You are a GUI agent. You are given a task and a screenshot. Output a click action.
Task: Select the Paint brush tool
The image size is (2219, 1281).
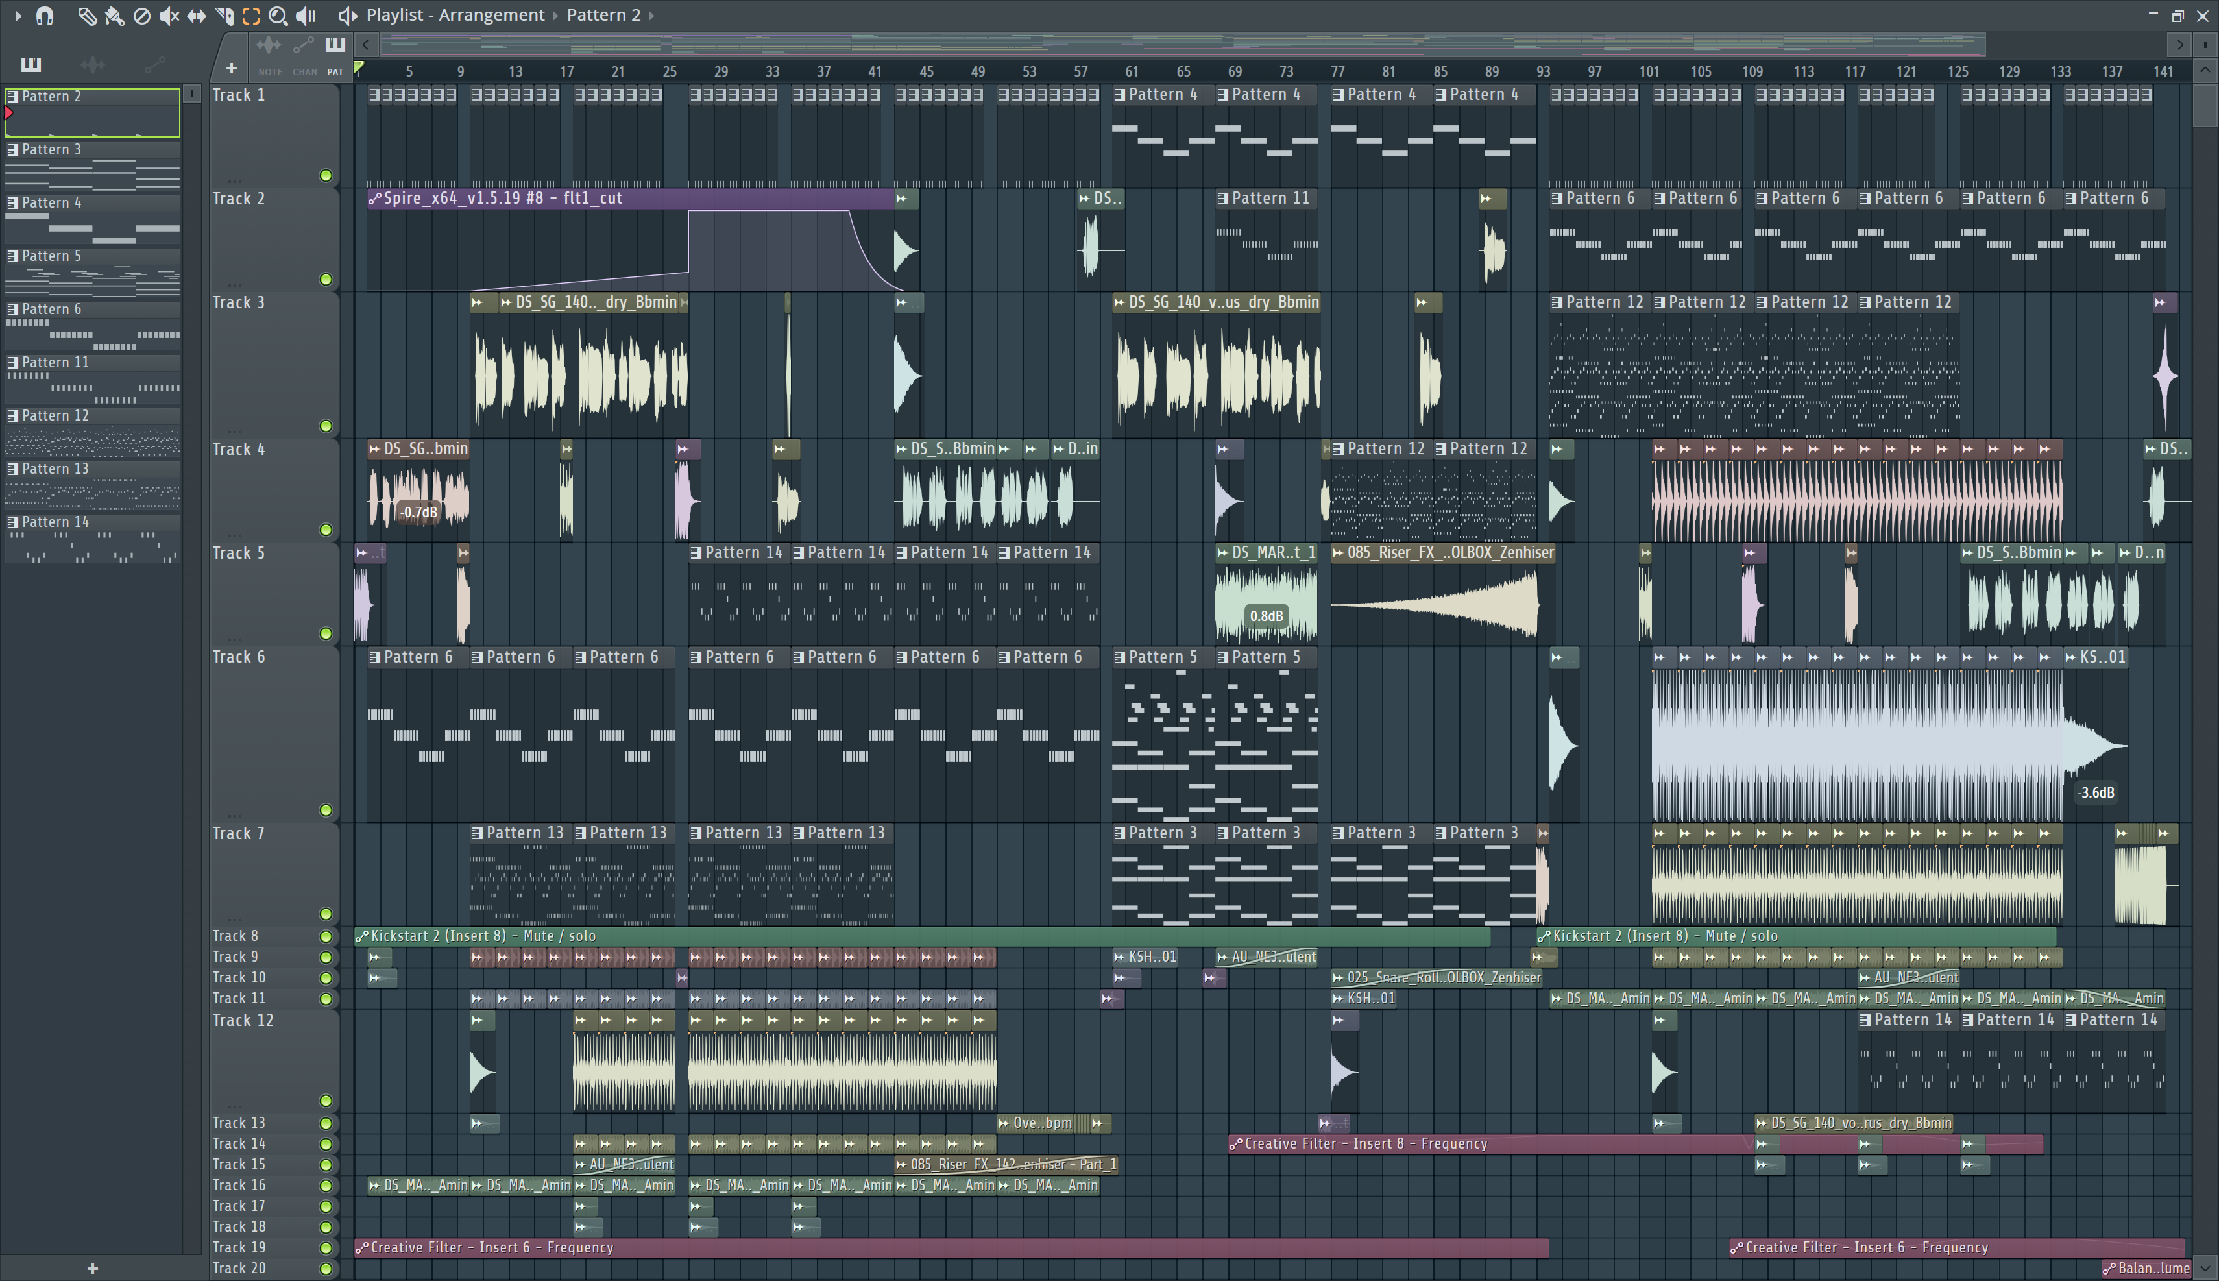[x=114, y=16]
